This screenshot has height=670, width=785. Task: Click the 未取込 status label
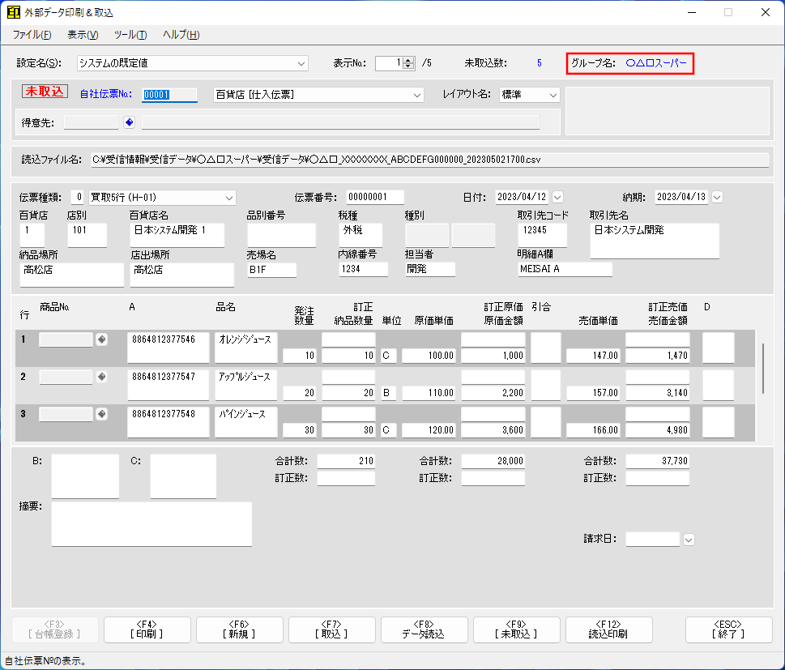pos(45,91)
